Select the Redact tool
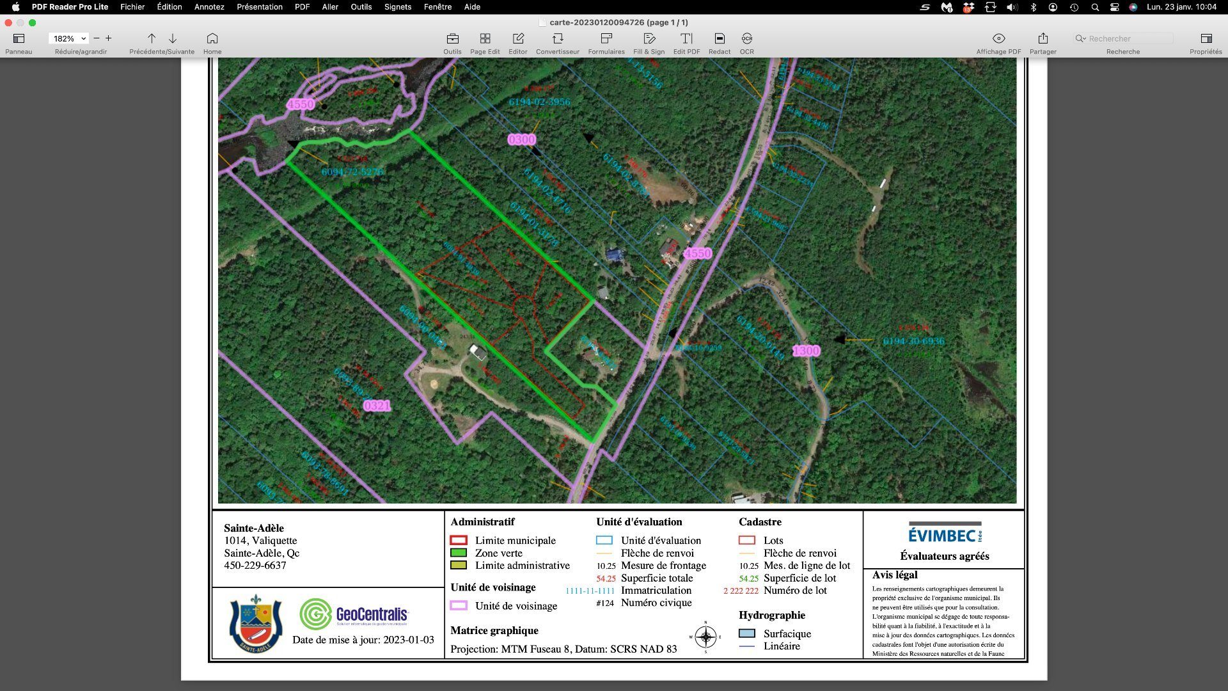 point(720,38)
